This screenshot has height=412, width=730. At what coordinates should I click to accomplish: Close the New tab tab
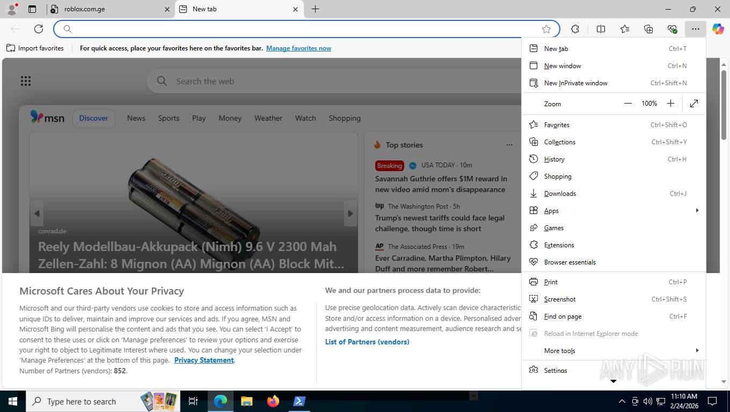point(295,9)
